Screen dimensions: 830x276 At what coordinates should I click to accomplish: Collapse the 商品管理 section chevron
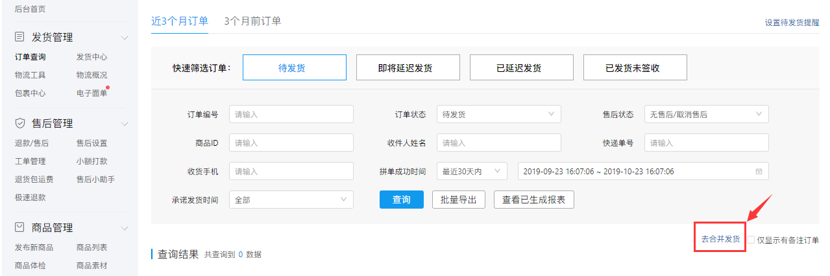pos(125,228)
